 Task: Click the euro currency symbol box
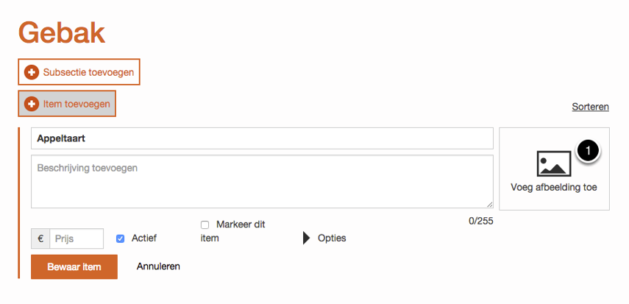tap(40, 238)
